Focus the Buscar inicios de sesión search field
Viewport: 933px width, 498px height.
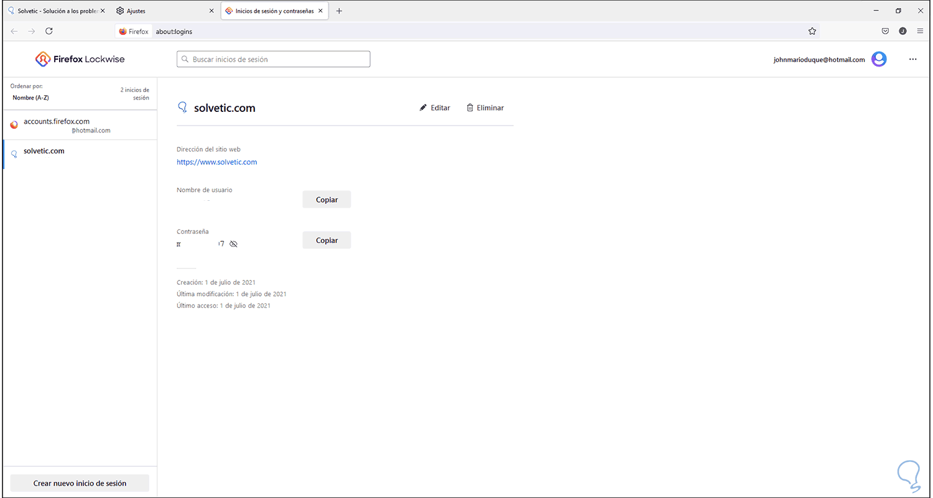click(274, 59)
